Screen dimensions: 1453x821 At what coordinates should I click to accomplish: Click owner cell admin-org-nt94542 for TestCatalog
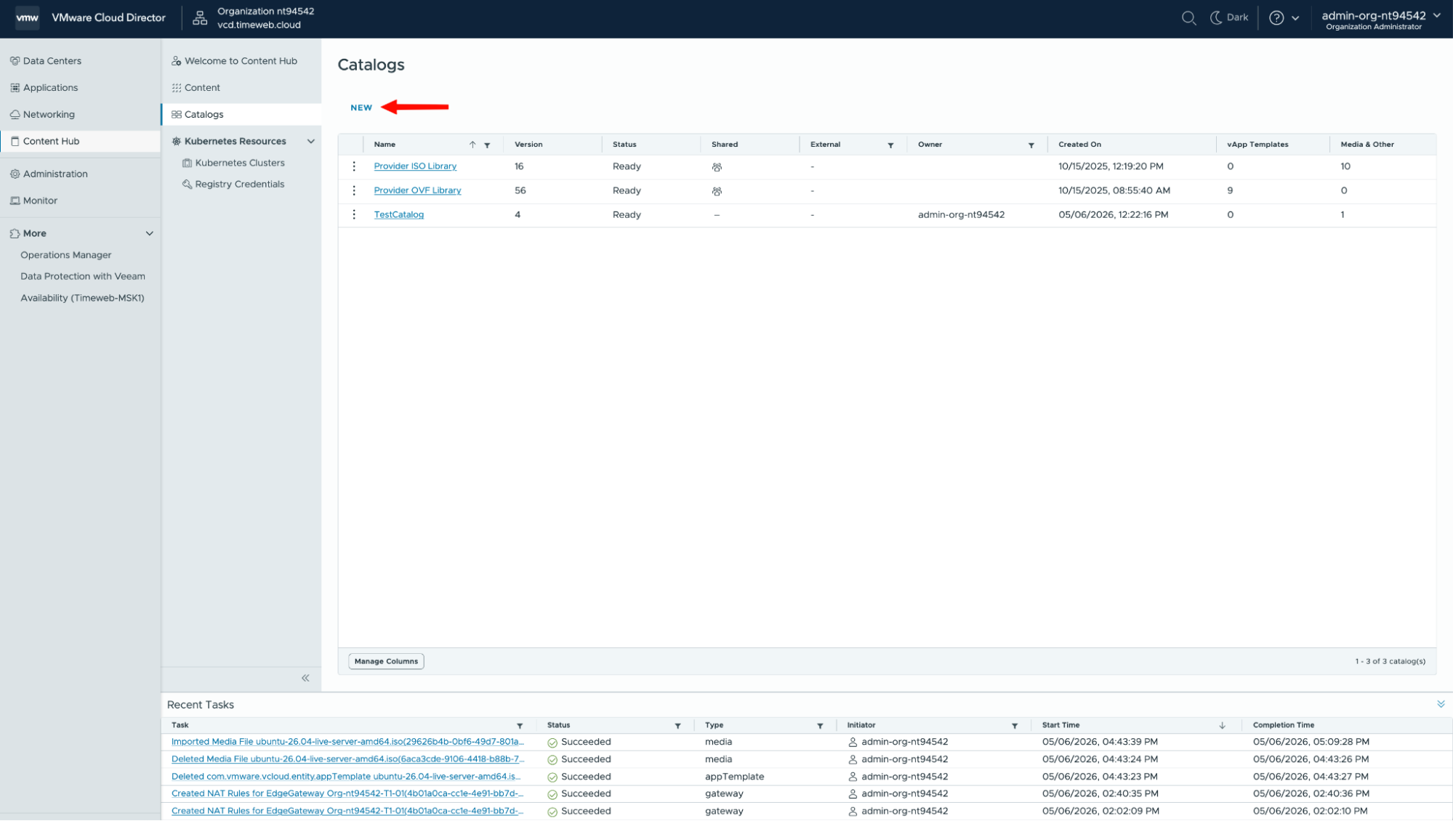[961, 215]
